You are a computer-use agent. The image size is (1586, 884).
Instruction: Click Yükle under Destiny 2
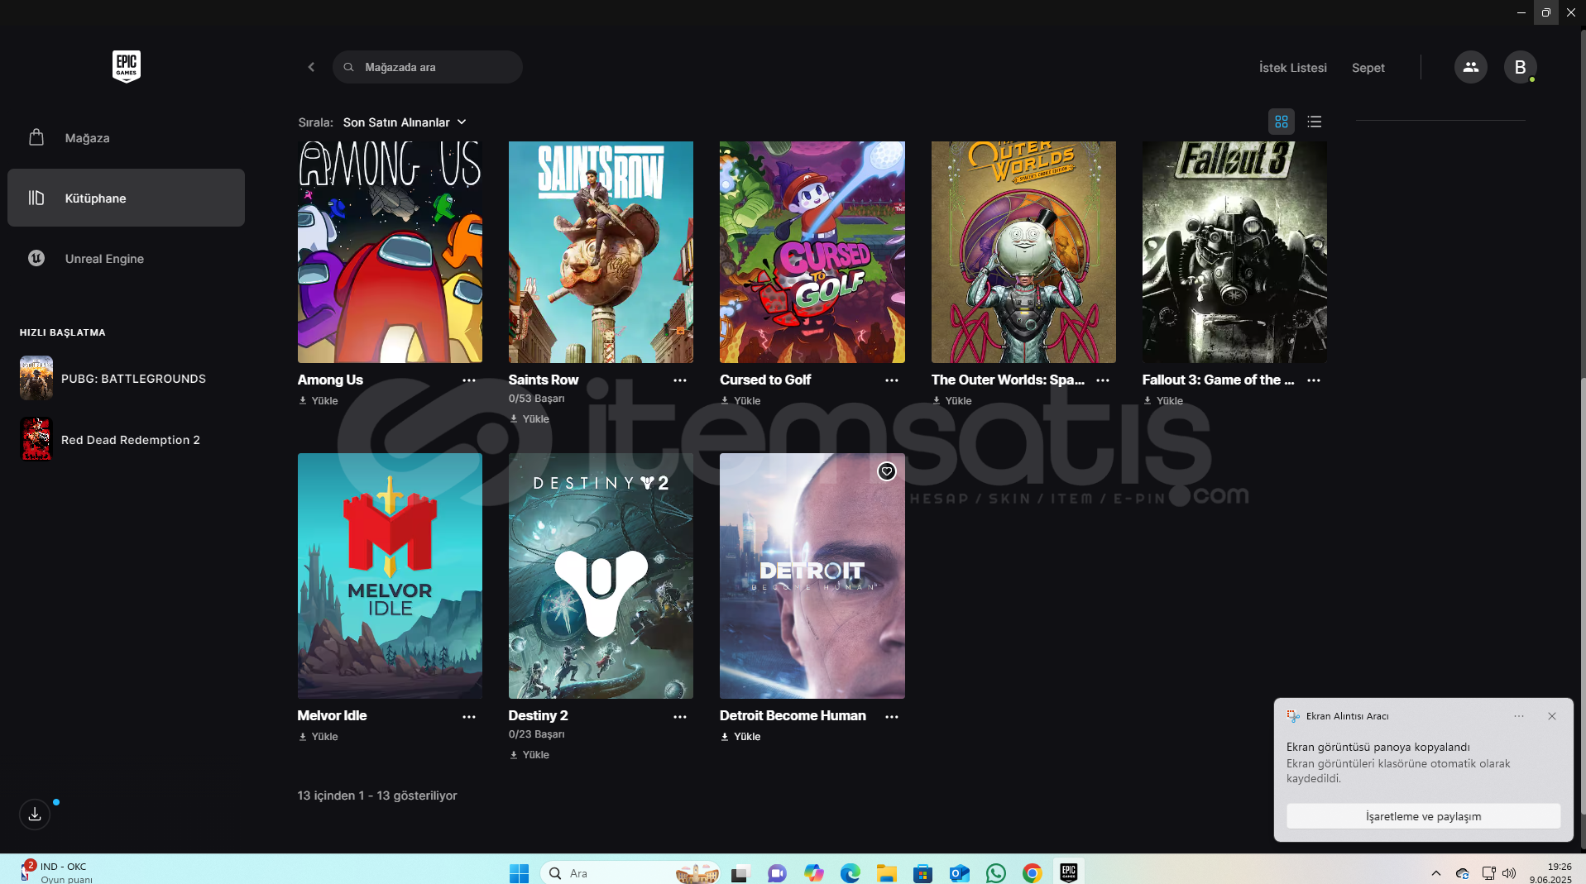(529, 755)
